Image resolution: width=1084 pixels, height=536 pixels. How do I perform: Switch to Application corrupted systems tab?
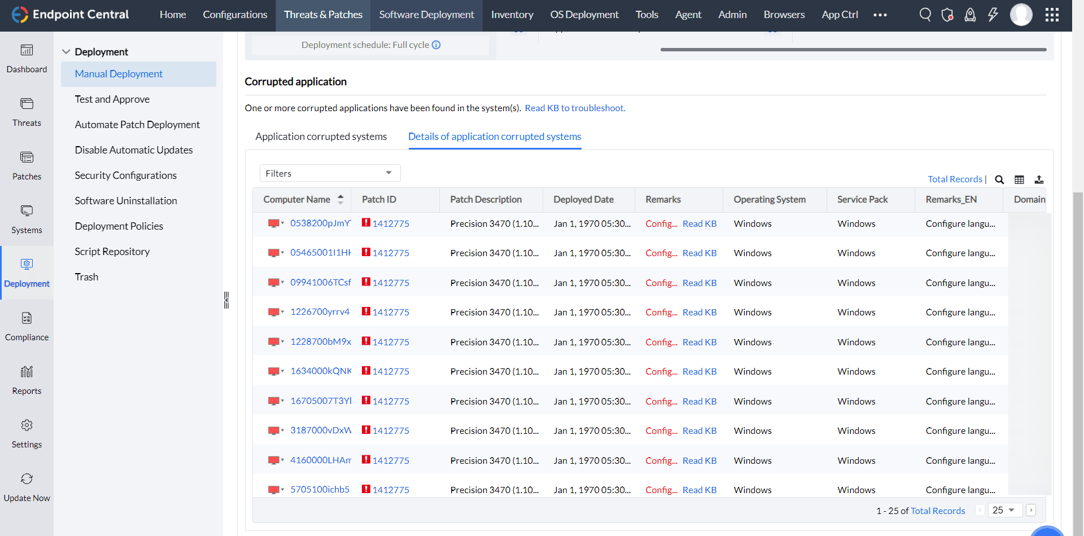[321, 137]
